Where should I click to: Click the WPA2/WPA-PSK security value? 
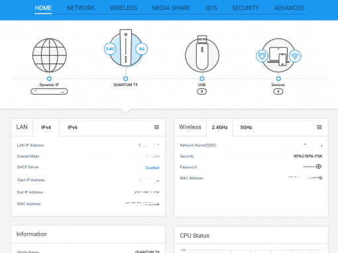pos(308,156)
